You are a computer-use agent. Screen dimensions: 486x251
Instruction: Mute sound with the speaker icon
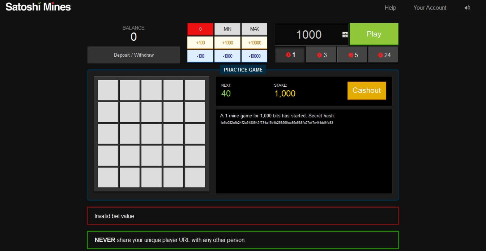coord(467,8)
